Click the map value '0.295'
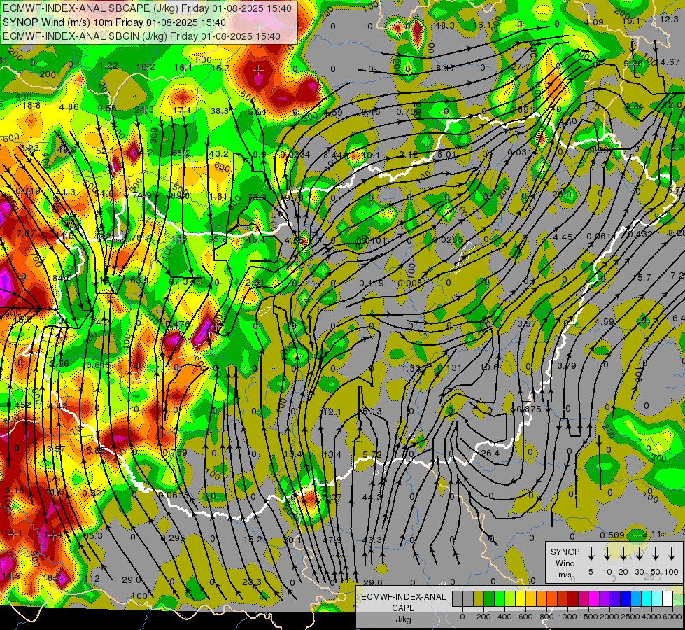 [173, 538]
